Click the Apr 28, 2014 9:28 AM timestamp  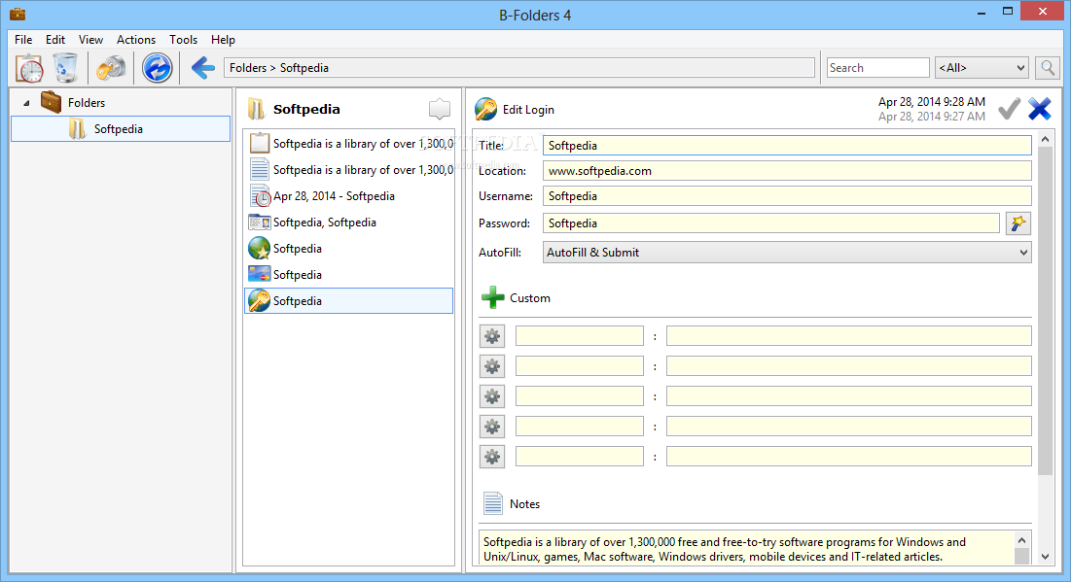tap(932, 102)
